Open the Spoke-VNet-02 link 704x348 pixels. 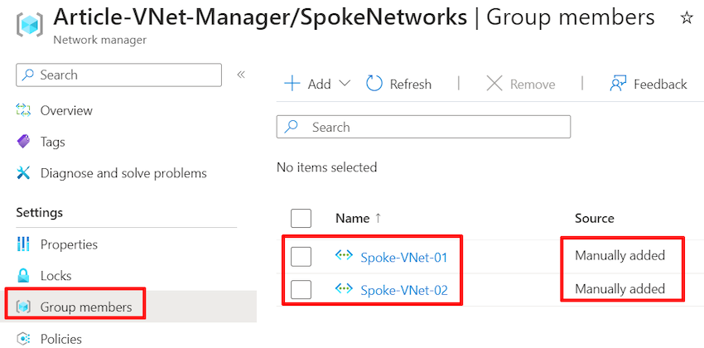(404, 289)
